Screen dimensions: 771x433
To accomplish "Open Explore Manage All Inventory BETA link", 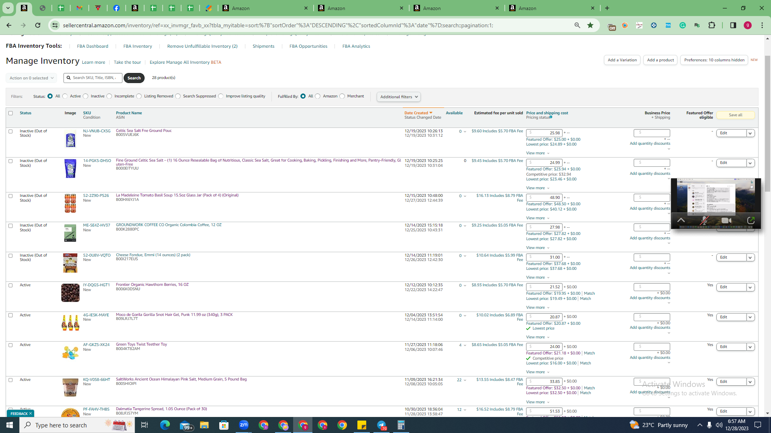I will [186, 62].
